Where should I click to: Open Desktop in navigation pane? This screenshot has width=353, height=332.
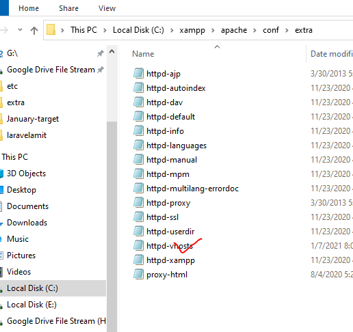point(21,190)
